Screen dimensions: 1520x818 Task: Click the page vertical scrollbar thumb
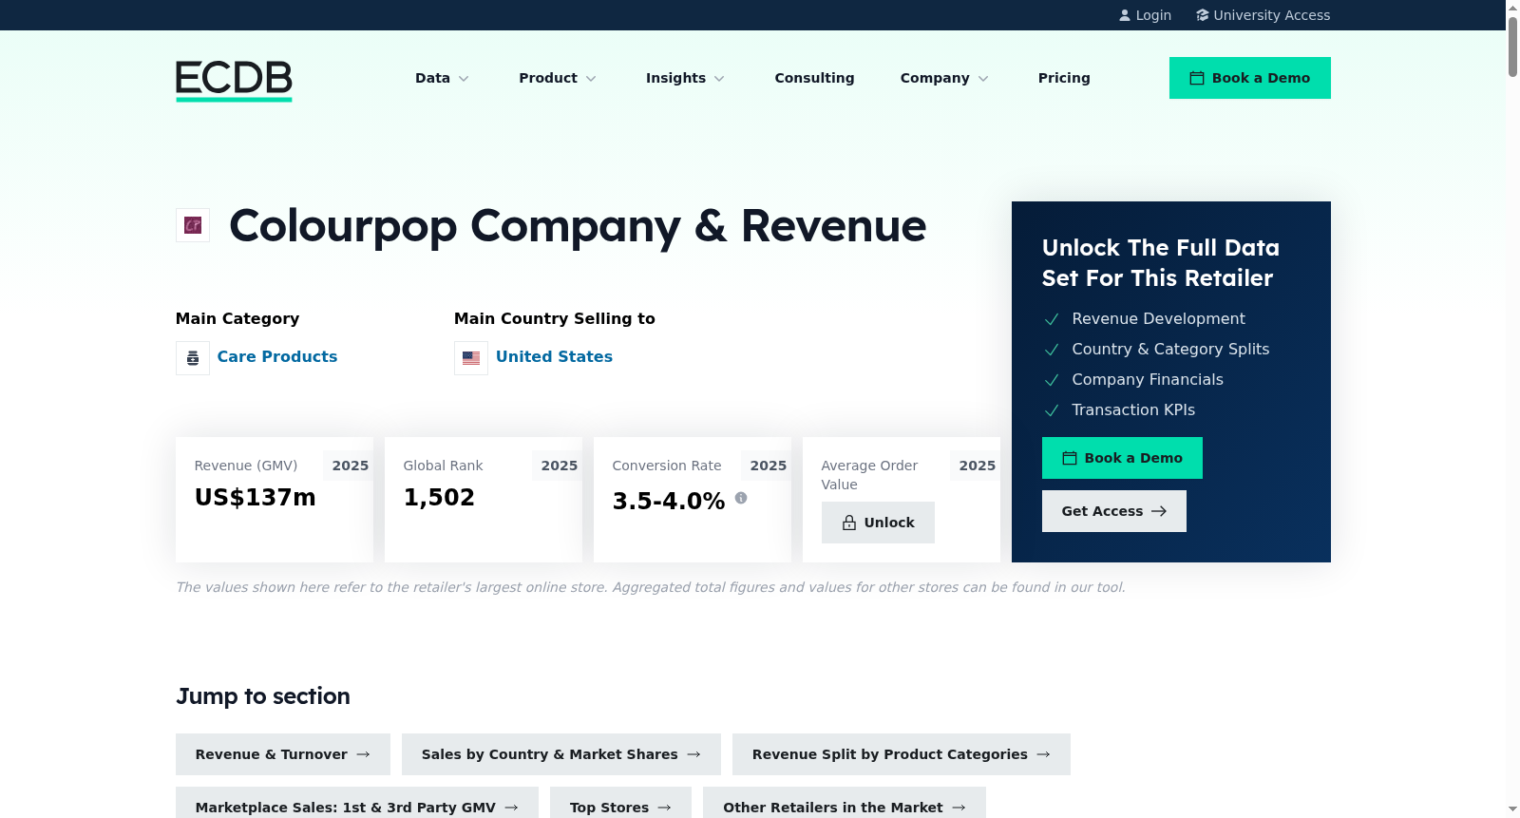tap(1512, 46)
